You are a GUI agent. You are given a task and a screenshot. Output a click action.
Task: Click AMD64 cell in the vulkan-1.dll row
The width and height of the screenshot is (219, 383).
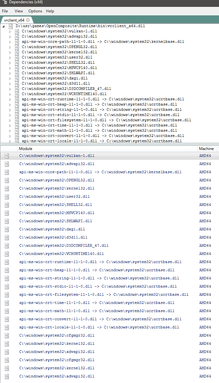coord(205,156)
